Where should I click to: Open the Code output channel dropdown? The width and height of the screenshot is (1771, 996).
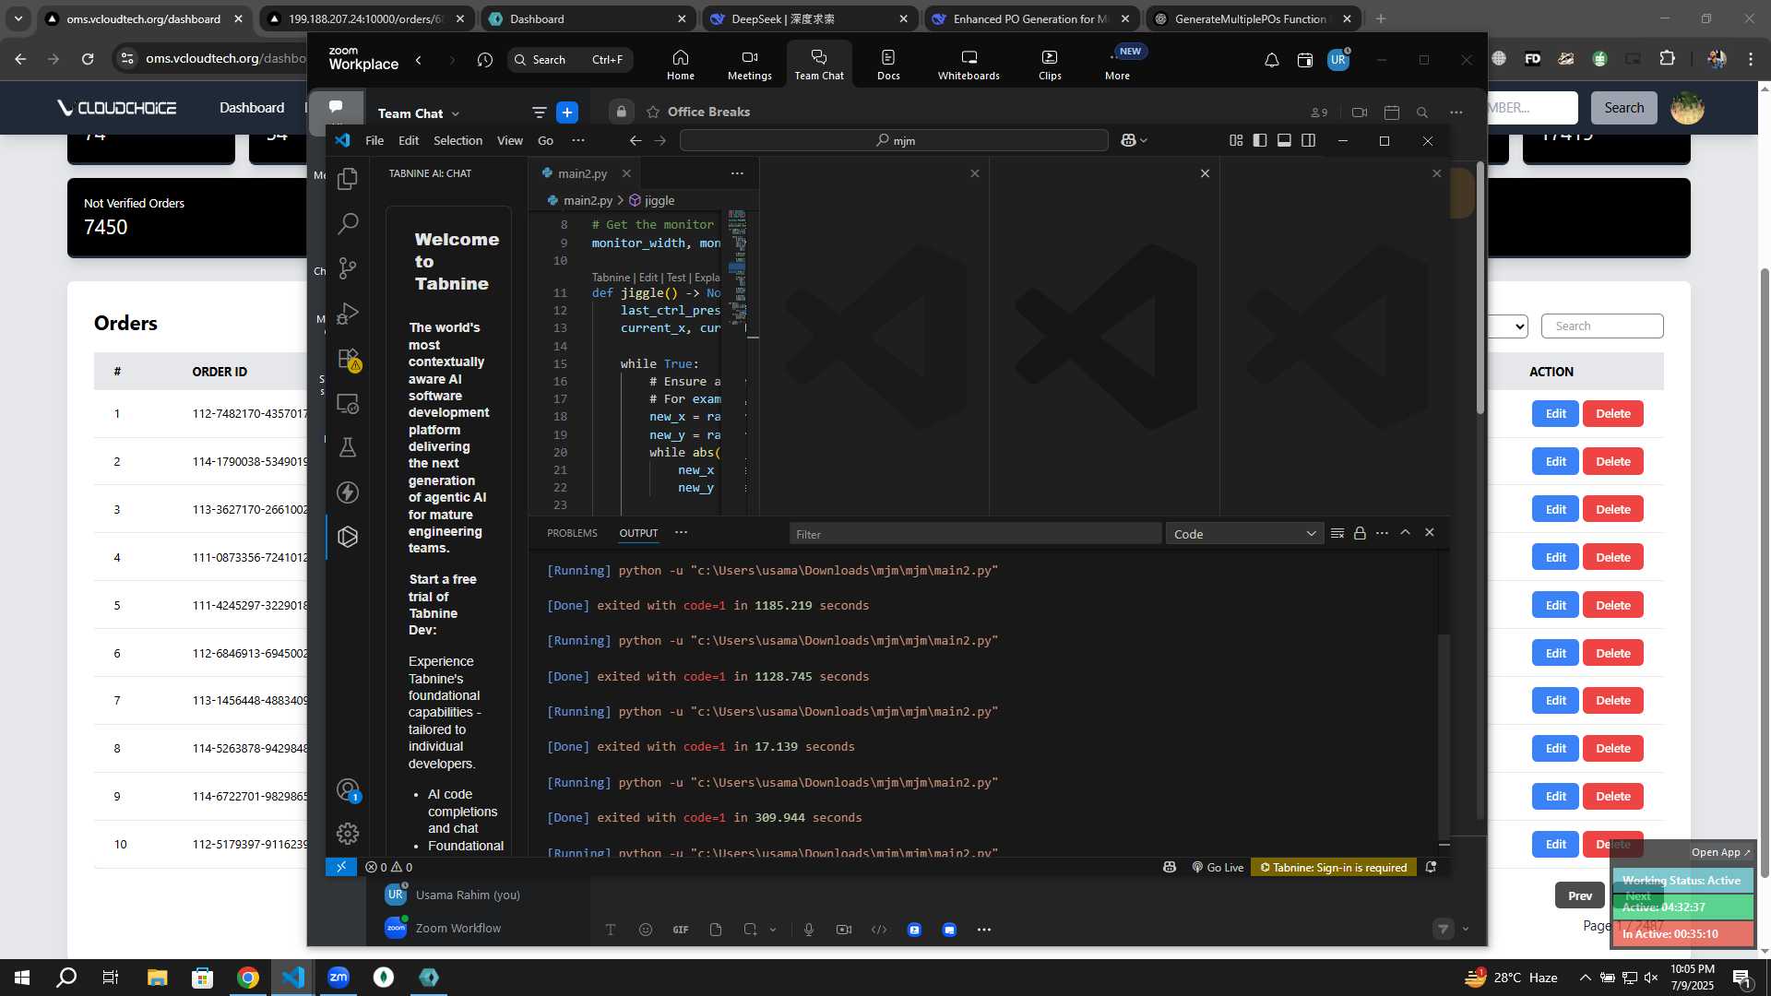pos(1244,534)
